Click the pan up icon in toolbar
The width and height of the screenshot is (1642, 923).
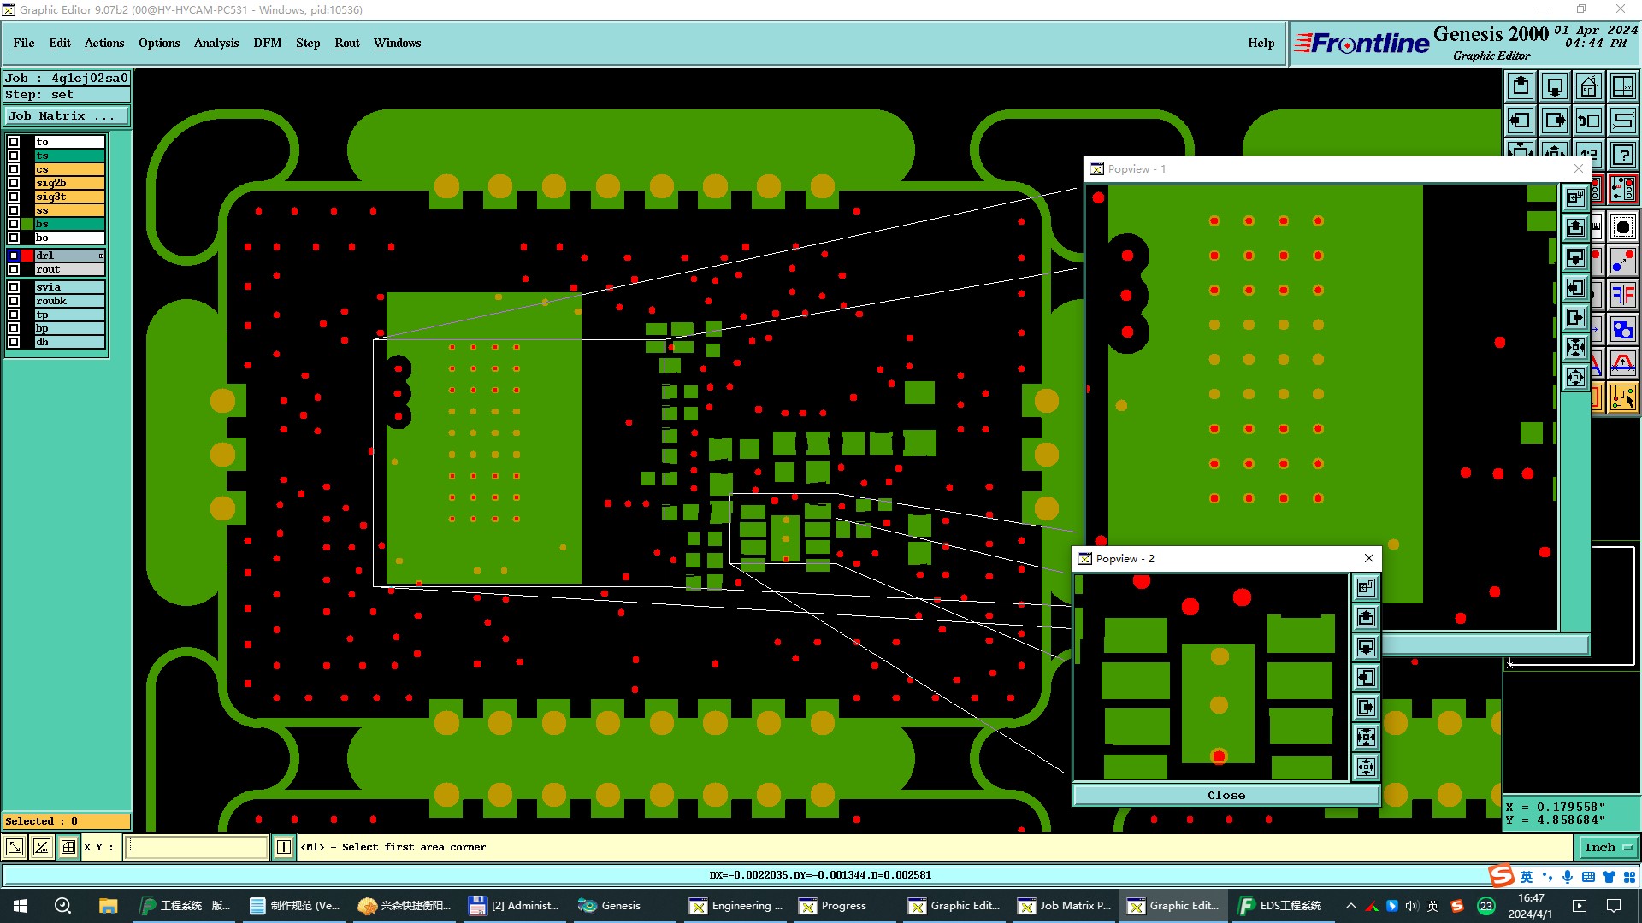(1521, 86)
